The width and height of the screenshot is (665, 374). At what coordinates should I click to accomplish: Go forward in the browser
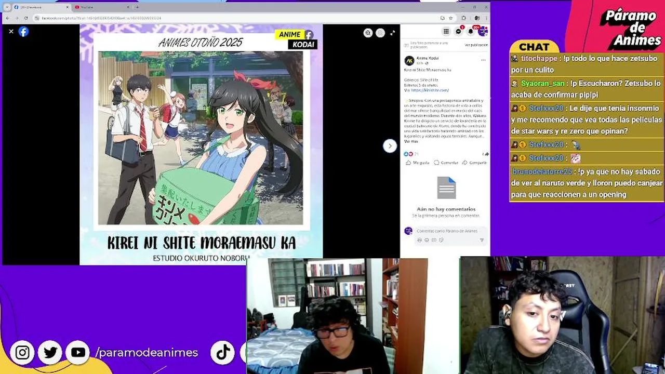17,18
